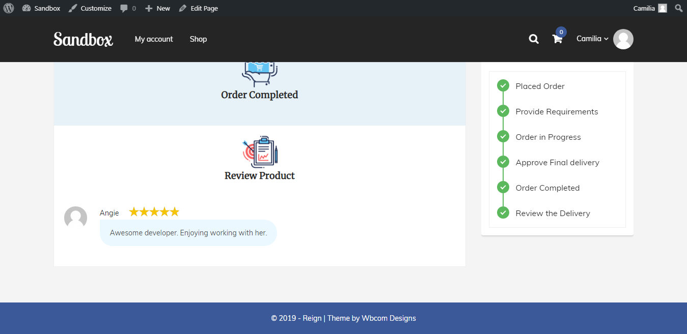Screen dimensions: 687x334
Task: Click the Order Completed check icon
Action: point(503,187)
